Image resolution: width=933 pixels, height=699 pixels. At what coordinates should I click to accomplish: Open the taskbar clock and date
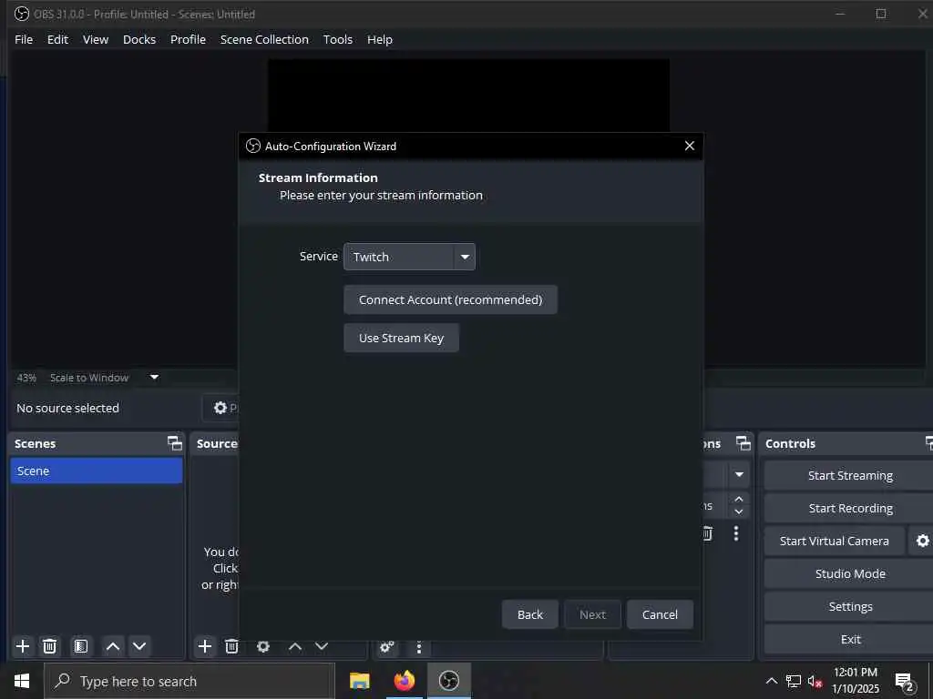click(x=855, y=681)
